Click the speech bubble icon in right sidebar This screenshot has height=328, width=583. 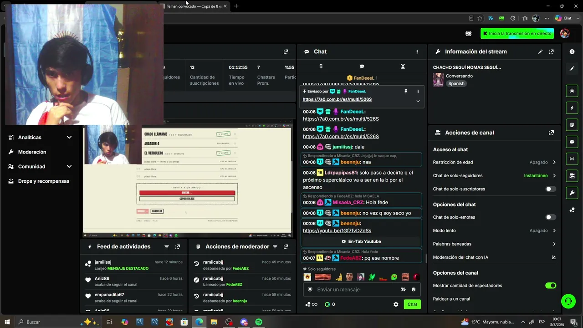coord(572,142)
